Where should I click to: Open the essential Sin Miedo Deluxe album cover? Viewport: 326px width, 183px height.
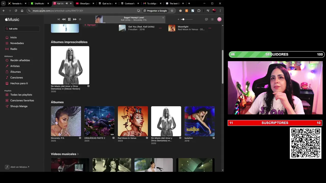coord(70,65)
